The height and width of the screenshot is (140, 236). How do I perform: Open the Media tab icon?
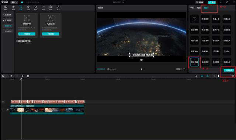point(6,8)
